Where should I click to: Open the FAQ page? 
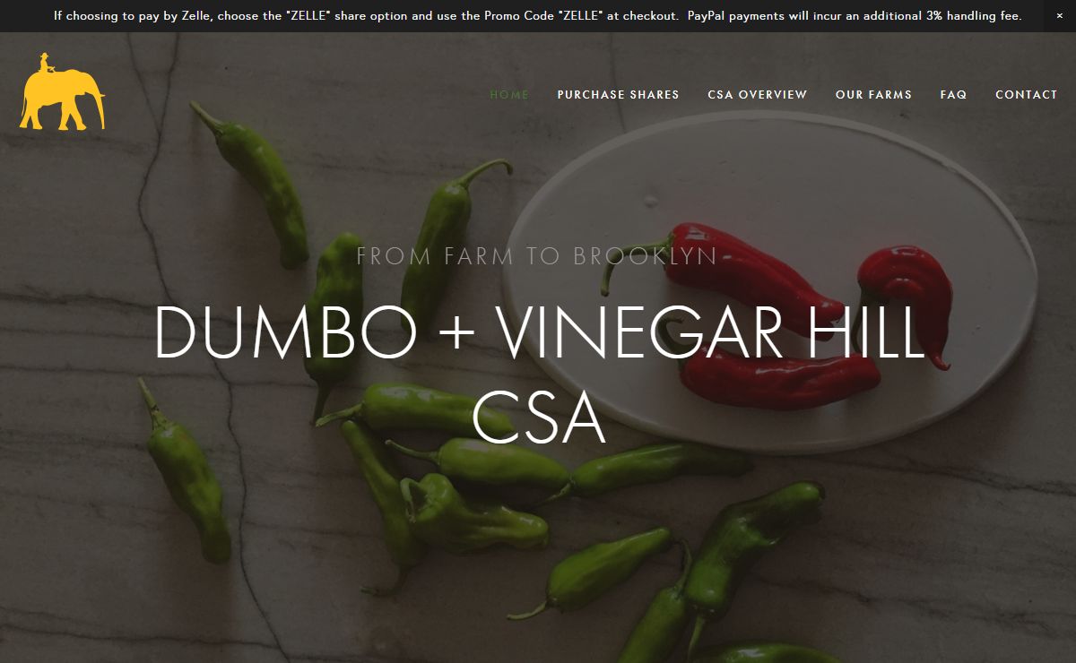(x=953, y=94)
